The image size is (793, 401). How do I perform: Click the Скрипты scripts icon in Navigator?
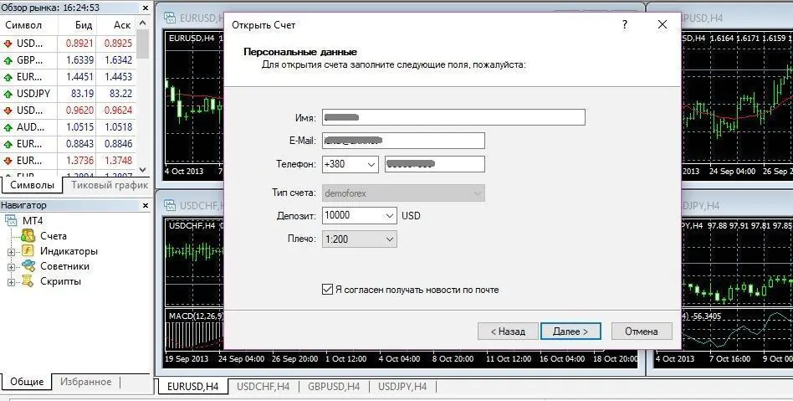pos(28,281)
